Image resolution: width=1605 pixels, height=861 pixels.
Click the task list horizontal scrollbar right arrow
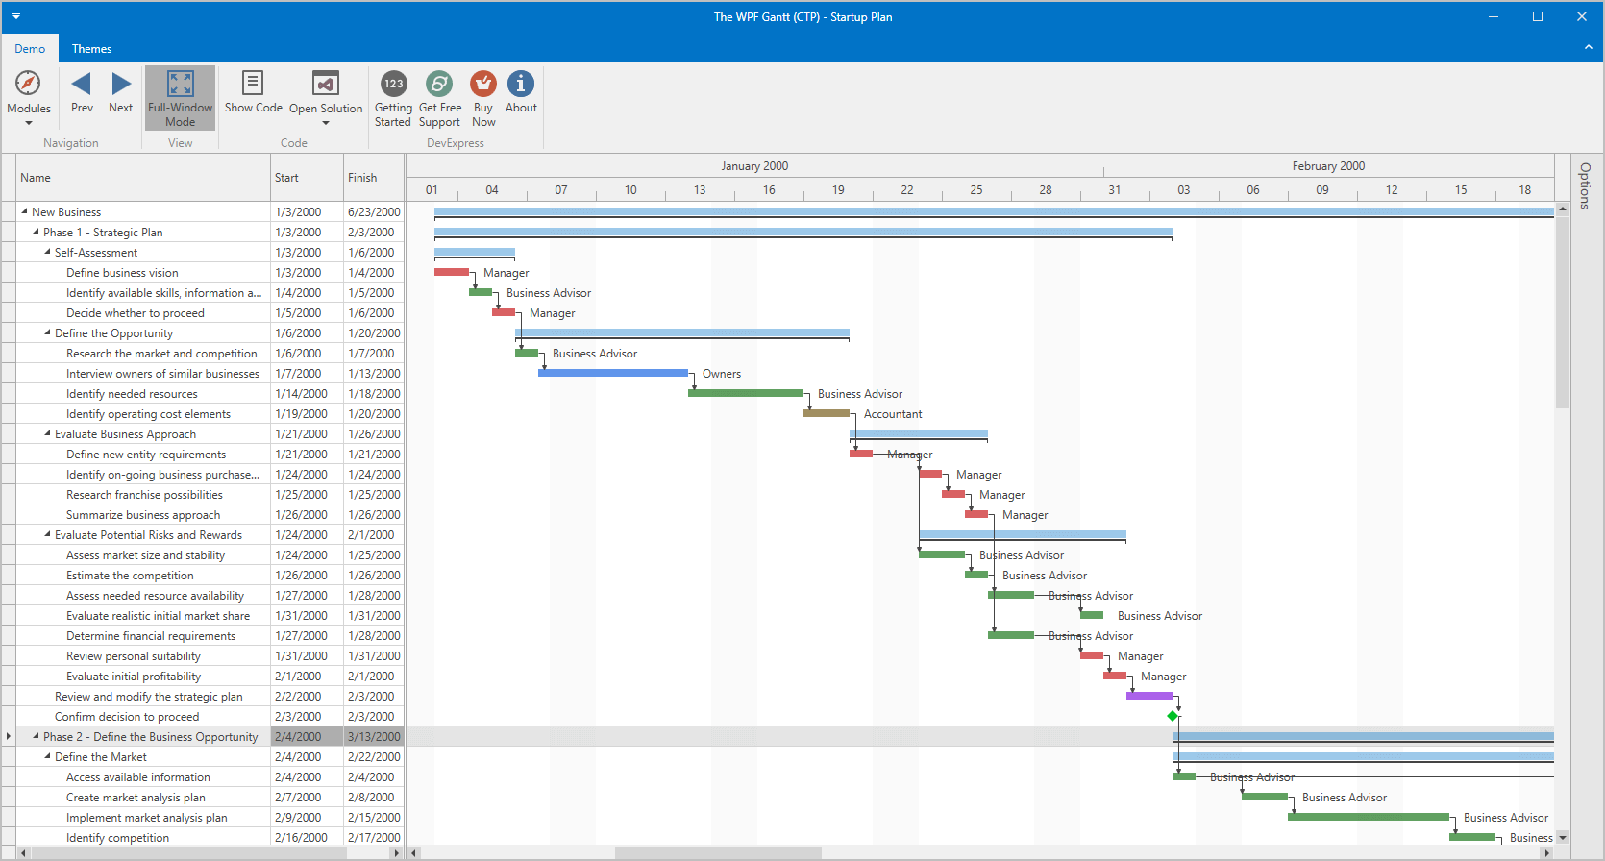(395, 852)
